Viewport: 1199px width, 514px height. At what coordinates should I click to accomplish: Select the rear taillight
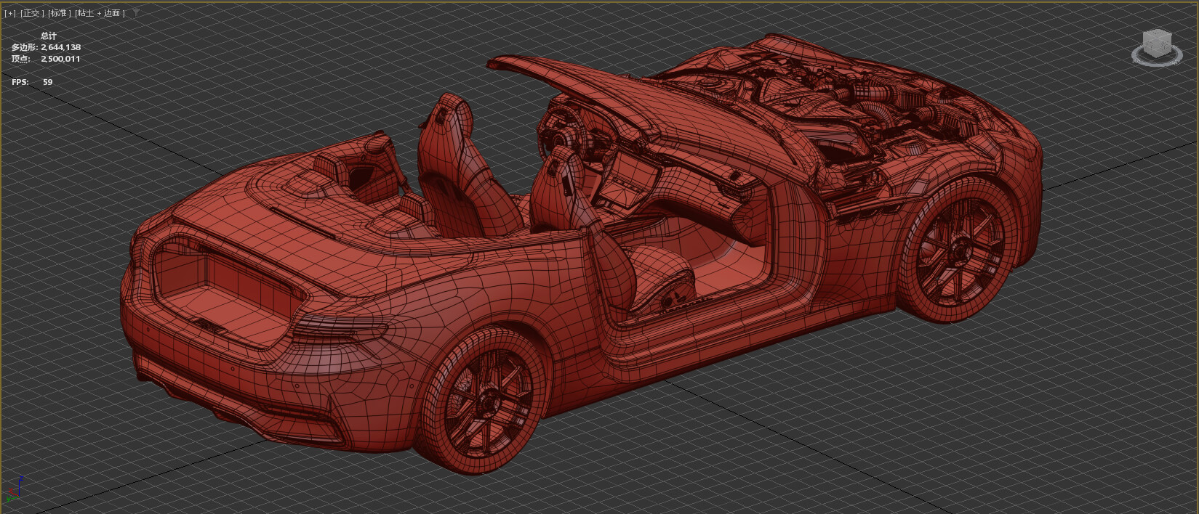tap(340, 328)
